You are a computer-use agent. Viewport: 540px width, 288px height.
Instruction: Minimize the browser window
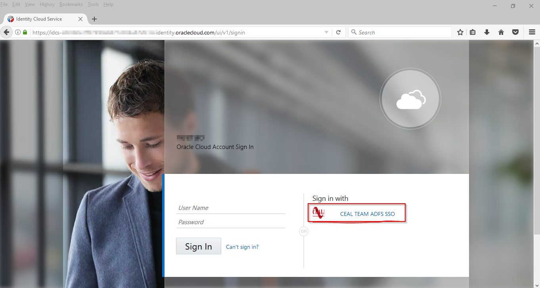[495, 6]
